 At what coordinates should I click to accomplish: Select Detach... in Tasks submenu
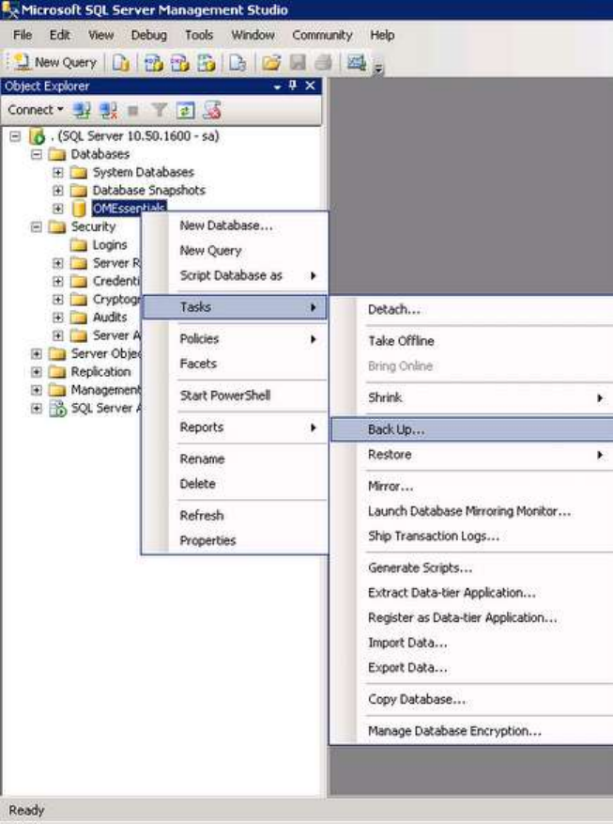pyautogui.click(x=472, y=309)
